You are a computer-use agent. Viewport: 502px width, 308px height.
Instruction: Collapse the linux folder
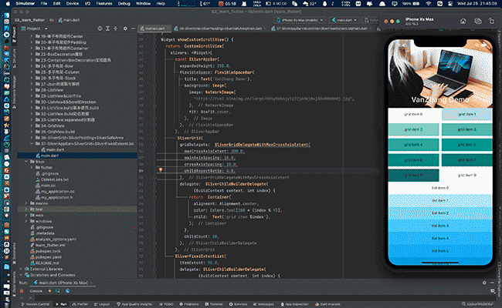pyautogui.click(x=26, y=162)
